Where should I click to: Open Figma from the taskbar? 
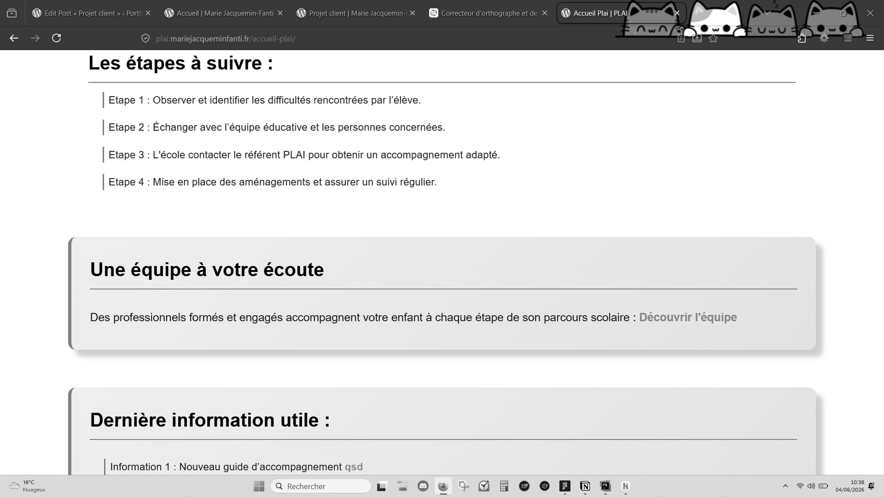pyautogui.click(x=565, y=486)
